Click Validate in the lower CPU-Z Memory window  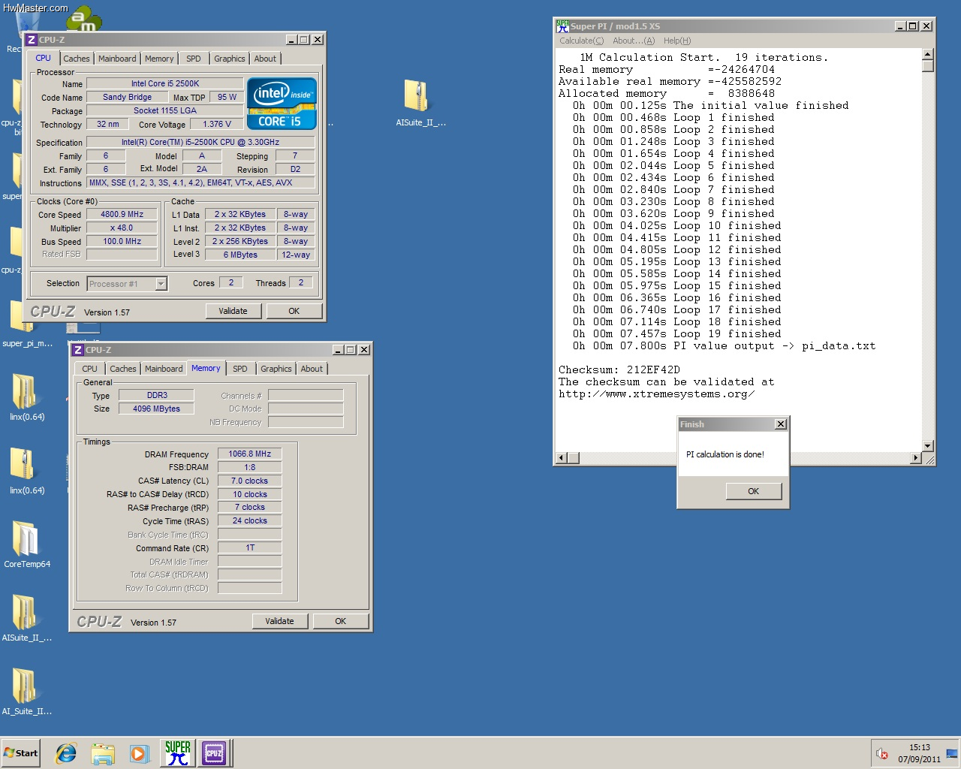(279, 621)
